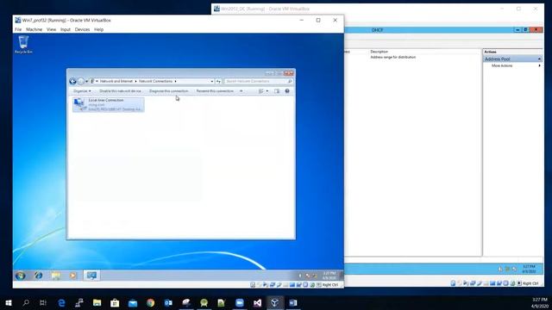Expand 'More Actions' in DHCP Actions pane
The height and width of the screenshot is (310, 552).
[512, 65]
